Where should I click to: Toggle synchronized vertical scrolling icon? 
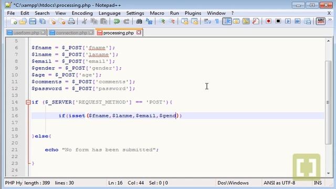[185, 22]
